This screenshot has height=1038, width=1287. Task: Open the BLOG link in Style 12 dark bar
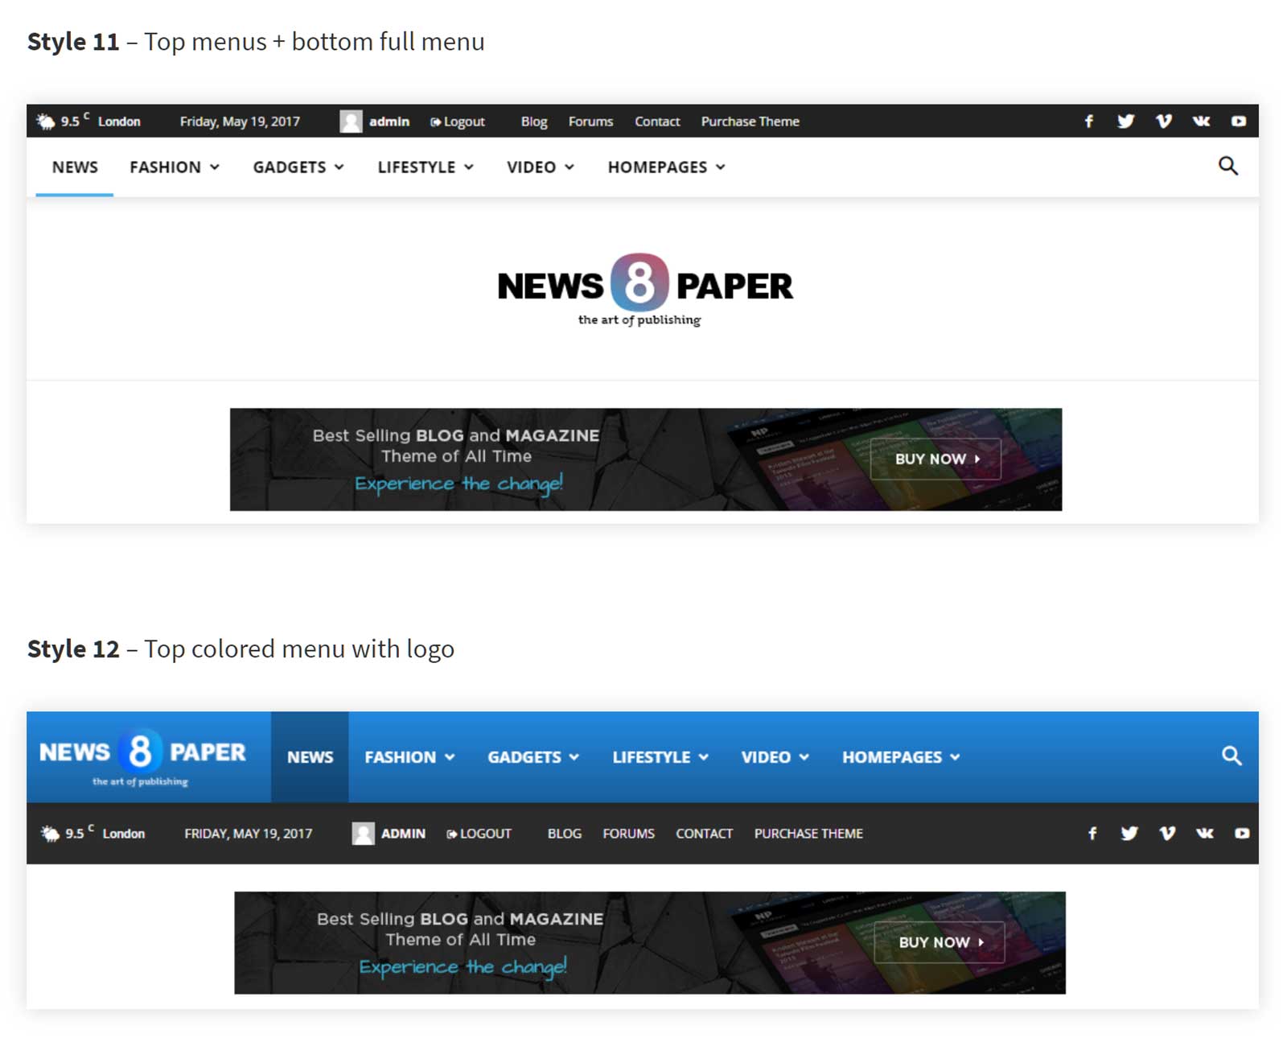[565, 834]
